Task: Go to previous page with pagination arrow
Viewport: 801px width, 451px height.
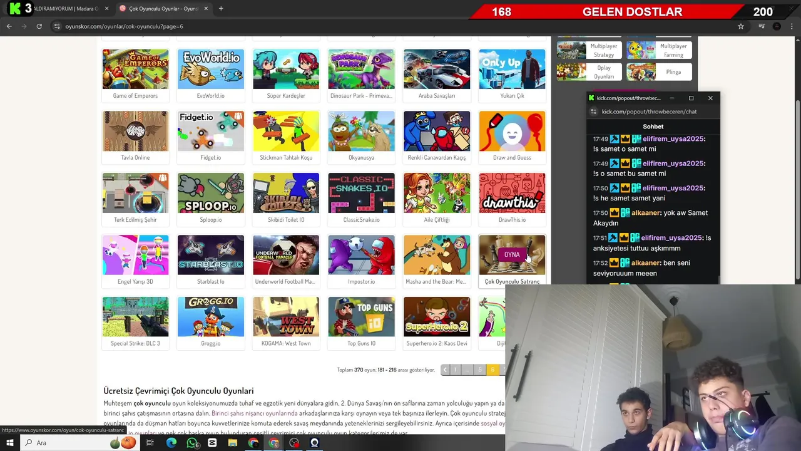Action: [445, 370]
